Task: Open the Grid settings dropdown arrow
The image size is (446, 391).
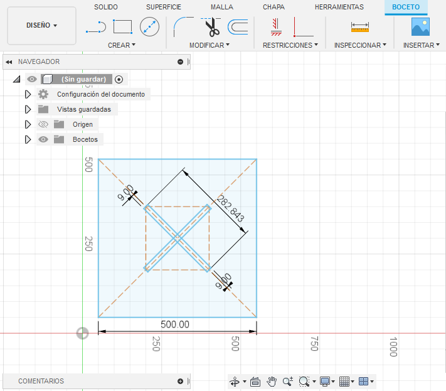Action: (x=353, y=382)
